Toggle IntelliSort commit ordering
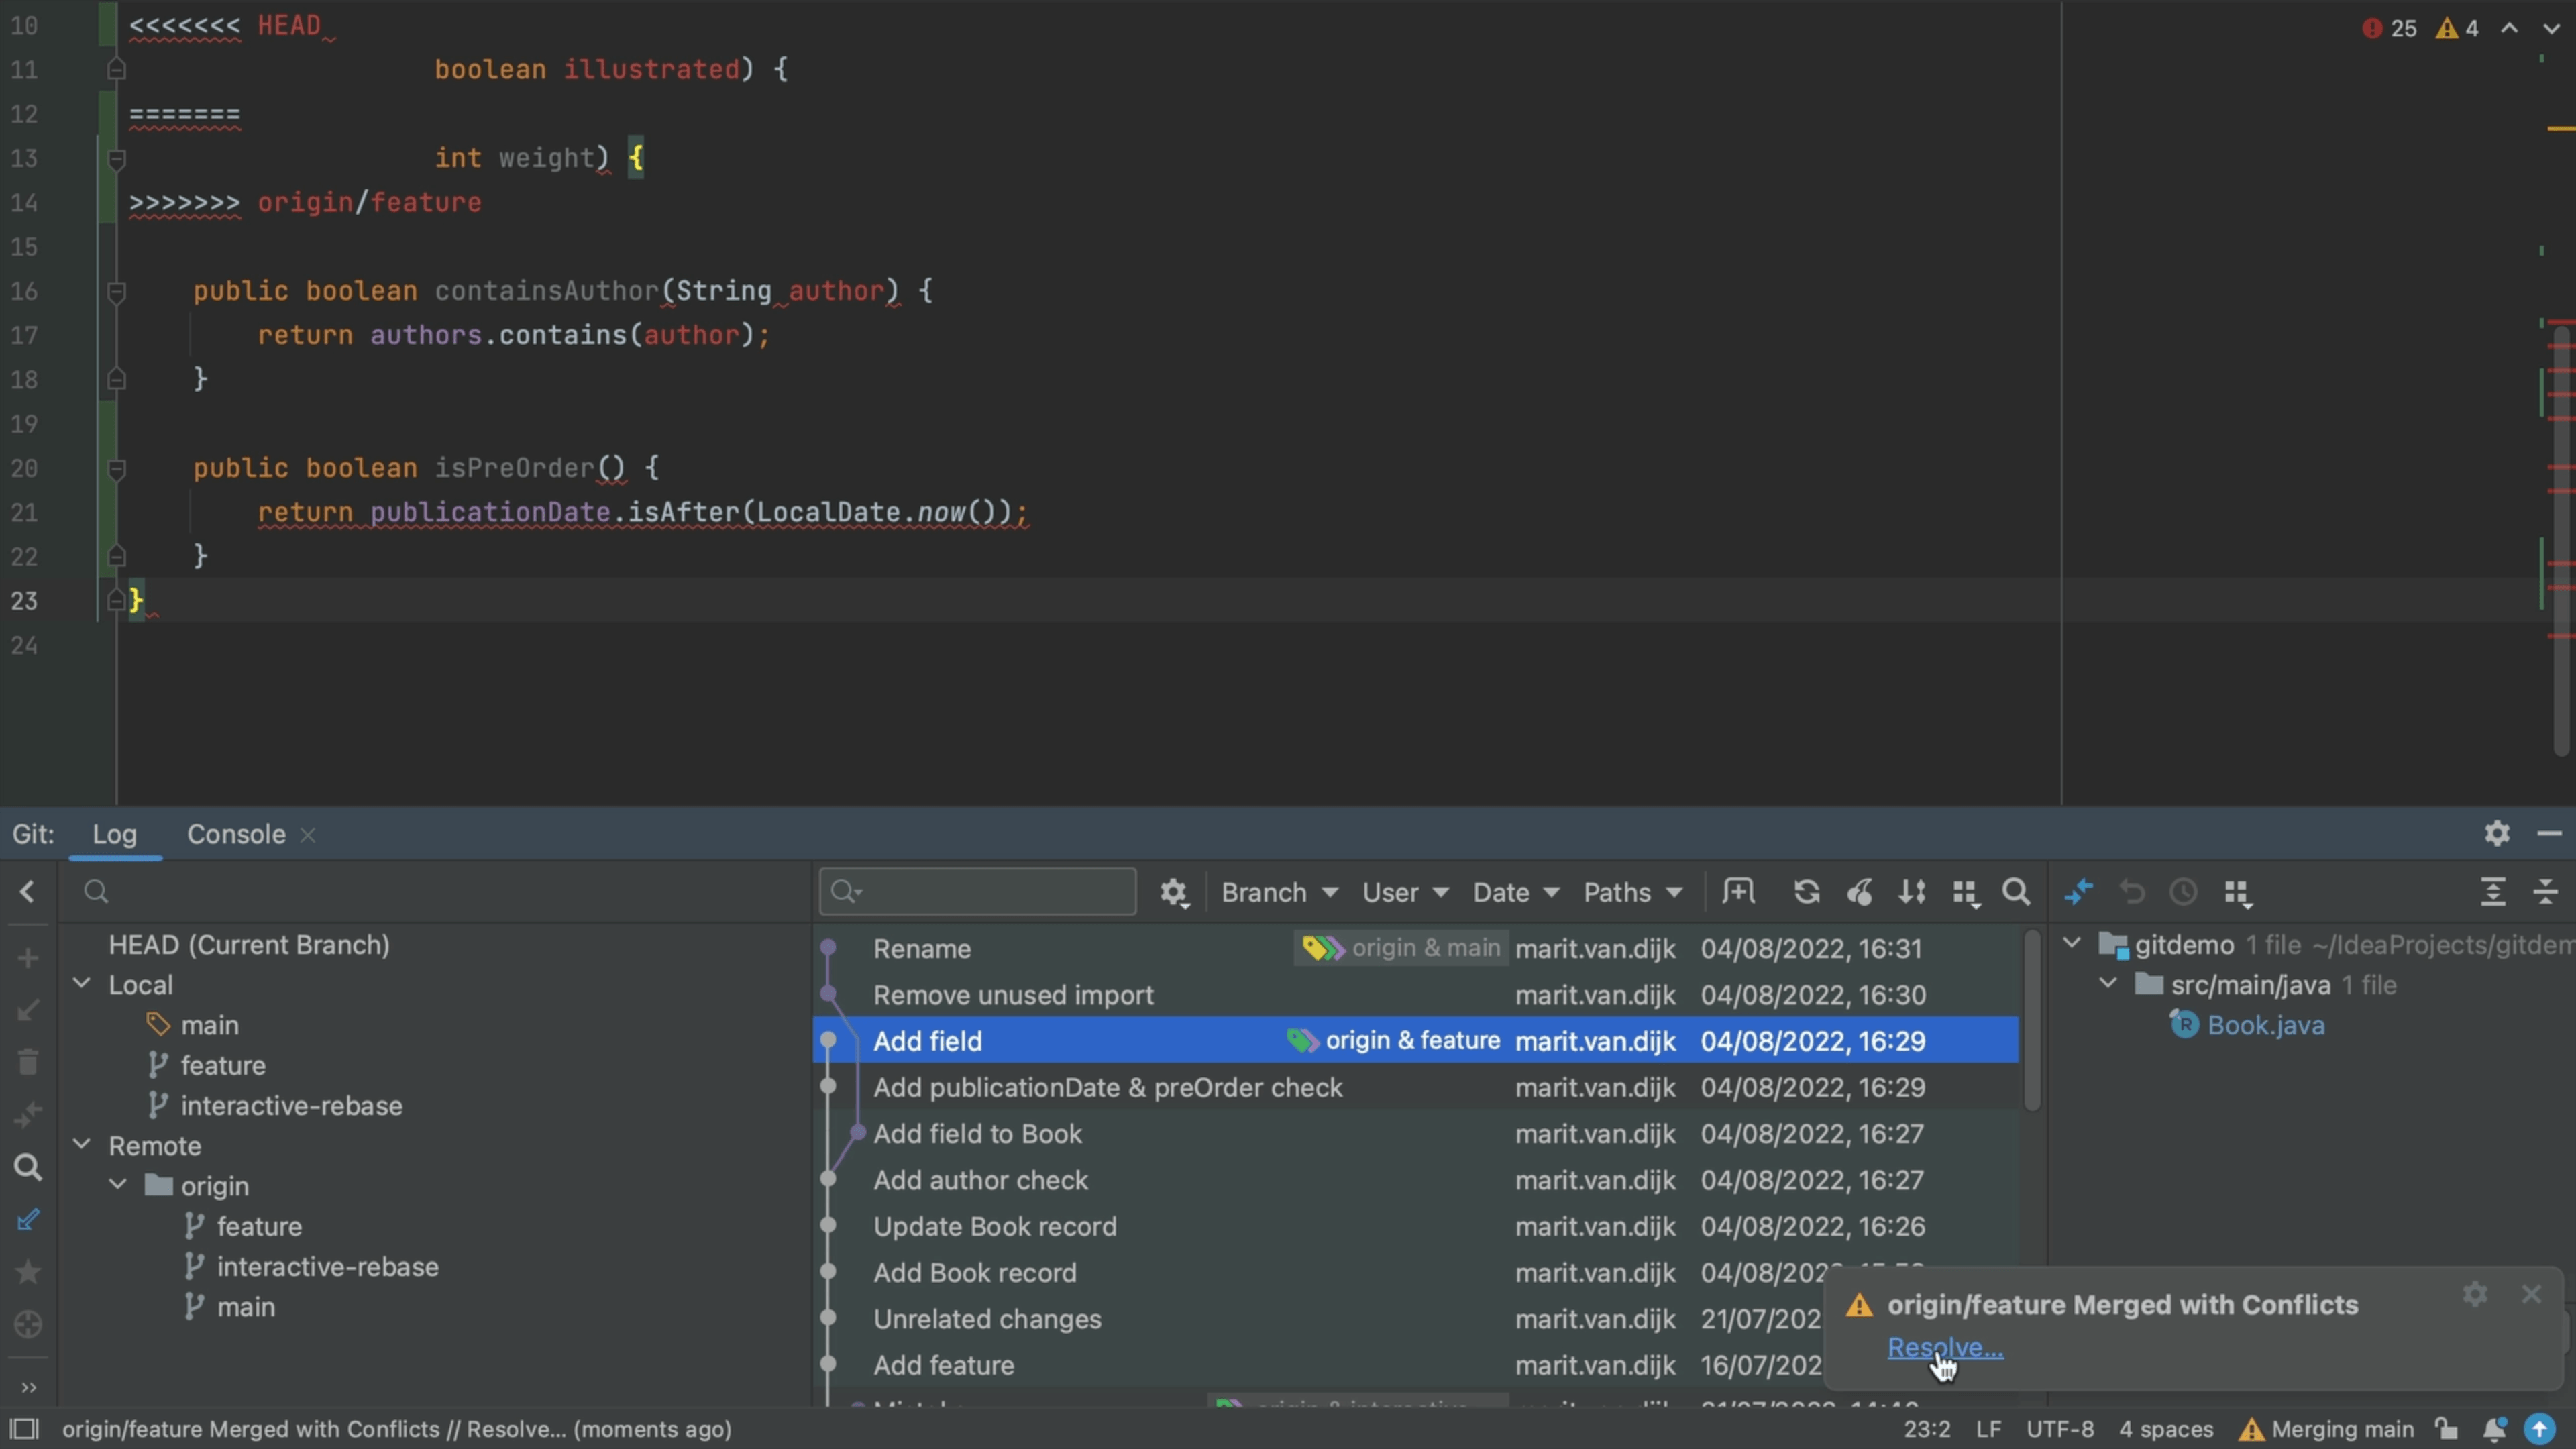This screenshot has height=1449, width=2576. [x=1913, y=892]
